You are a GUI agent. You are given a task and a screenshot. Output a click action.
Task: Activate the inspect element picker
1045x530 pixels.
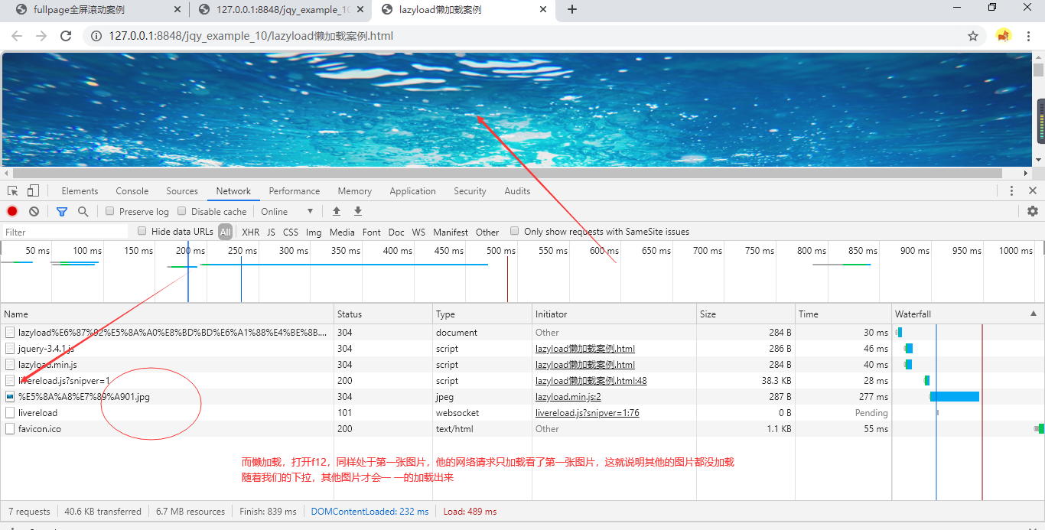click(x=13, y=191)
